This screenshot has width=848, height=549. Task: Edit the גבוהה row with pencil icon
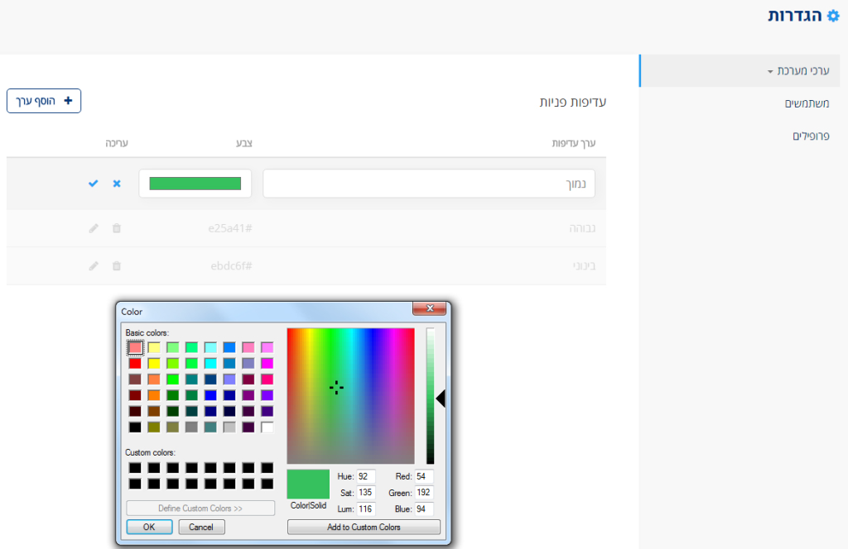click(x=94, y=228)
